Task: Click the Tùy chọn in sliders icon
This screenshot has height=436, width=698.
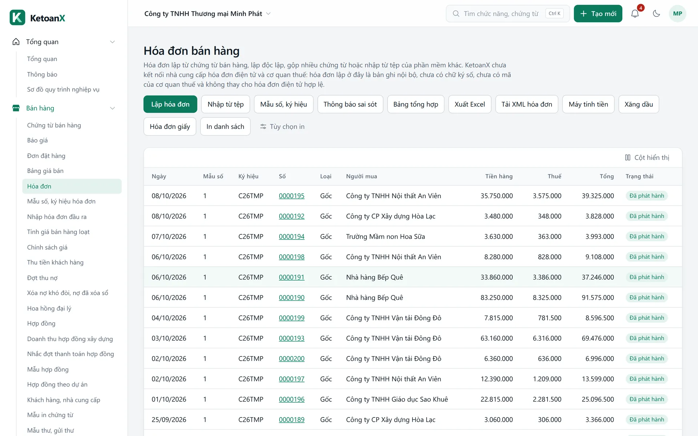Action: point(263,126)
